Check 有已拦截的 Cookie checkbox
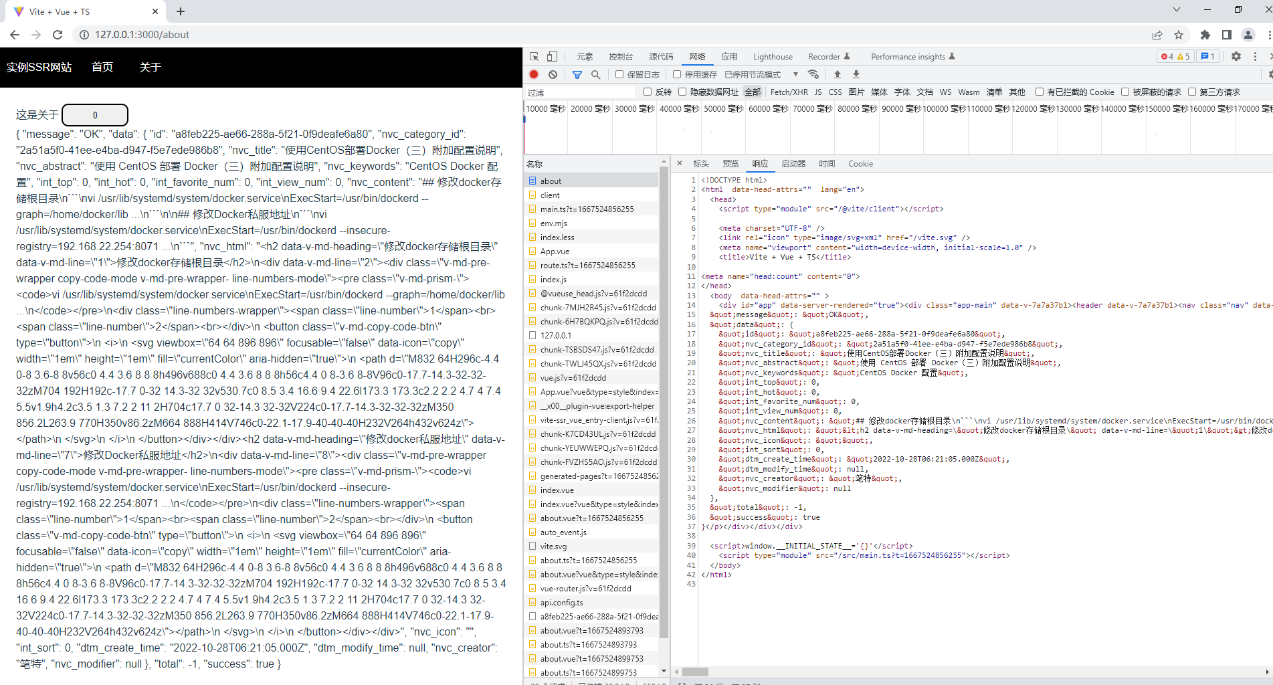Image resolution: width=1273 pixels, height=685 pixels. 1040,92
